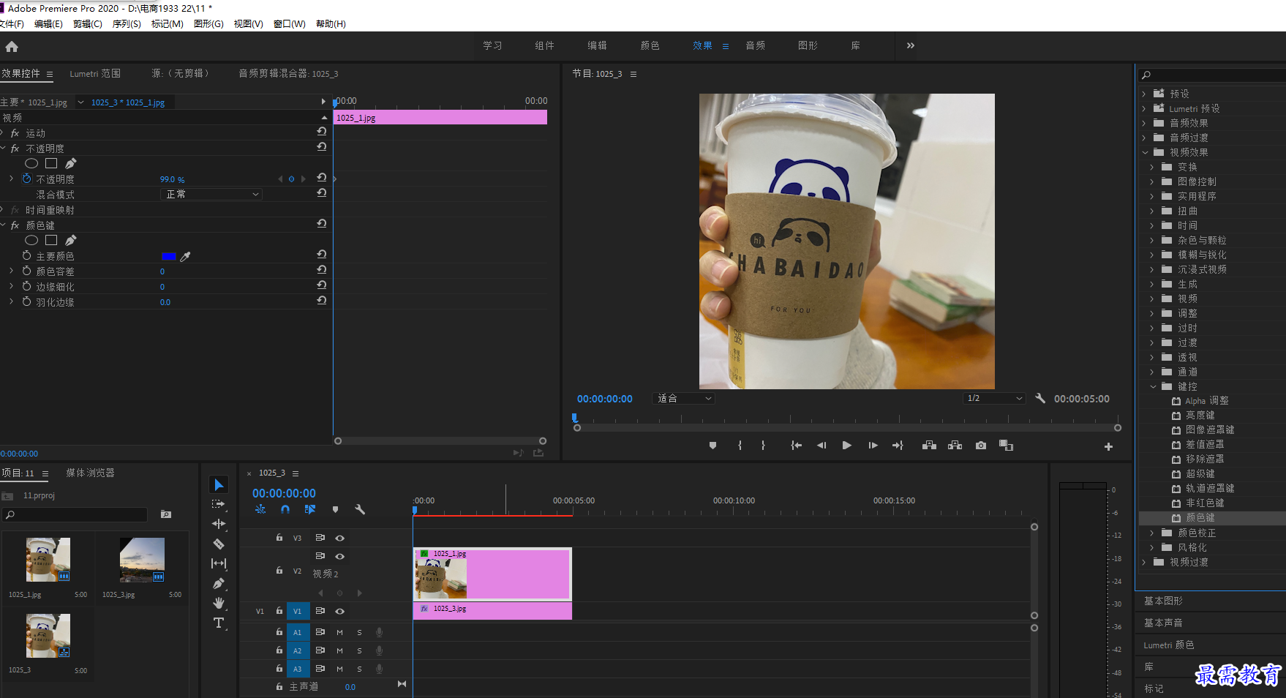
Task: Toggle V3 track output eye
Action: point(339,538)
